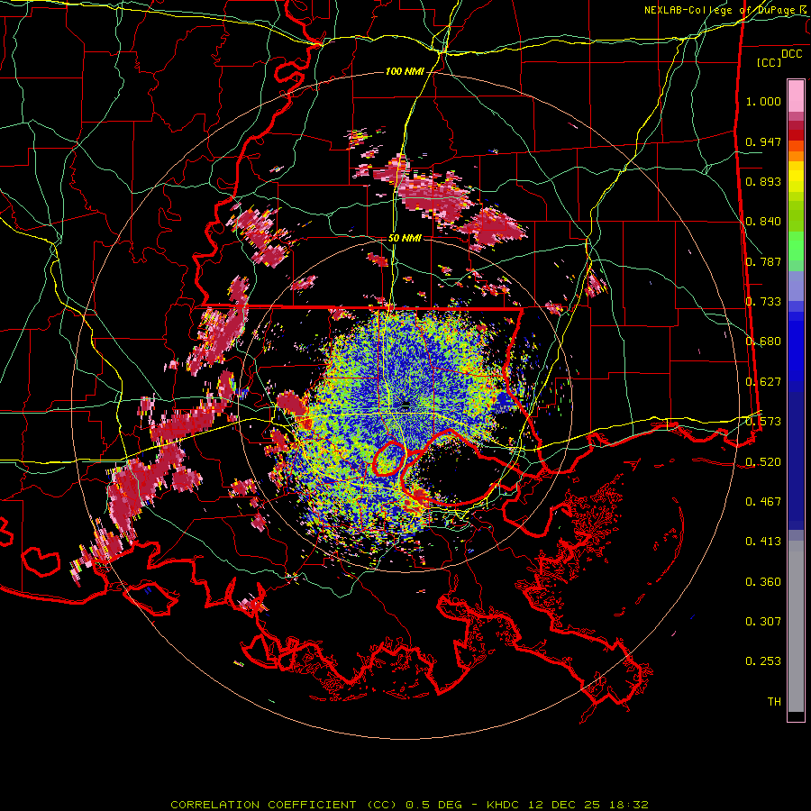
Task: Click the pink top segment of the color bar
Action: 796,96
